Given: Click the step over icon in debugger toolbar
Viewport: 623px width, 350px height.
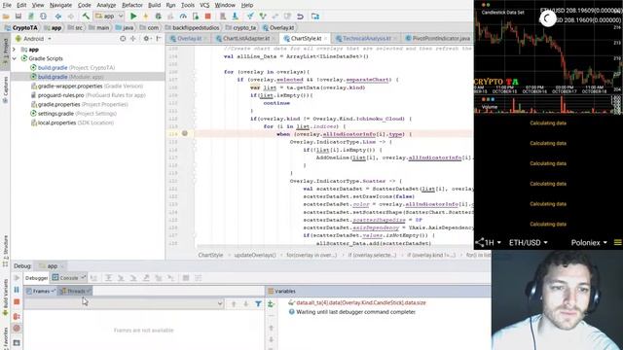Looking at the screenshot, I should [108, 278].
